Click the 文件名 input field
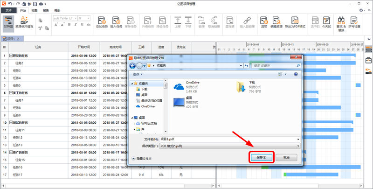This screenshot has height=189, width=373. (x=230, y=139)
